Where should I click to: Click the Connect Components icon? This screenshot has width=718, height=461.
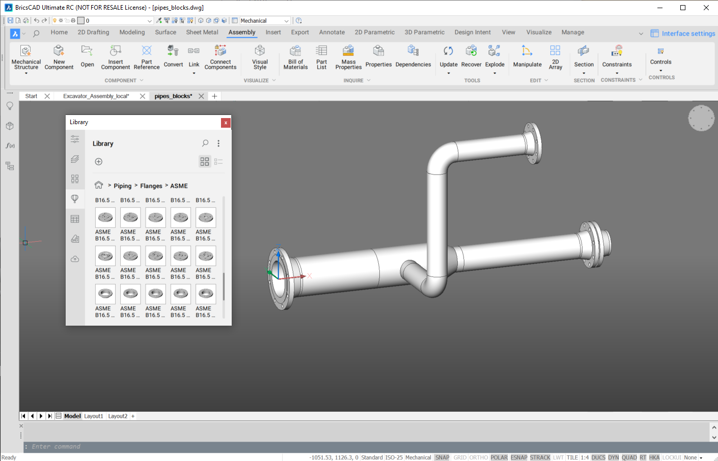click(x=220, y=51)
